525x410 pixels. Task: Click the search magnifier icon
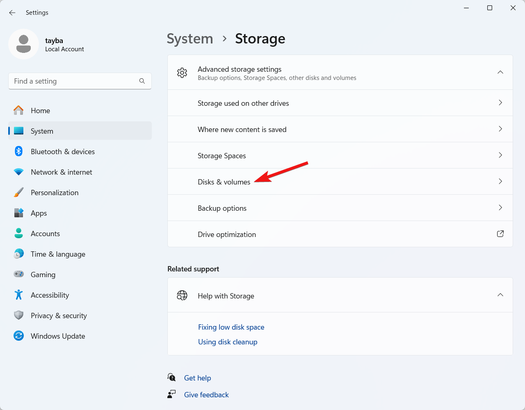coord(142,81)
